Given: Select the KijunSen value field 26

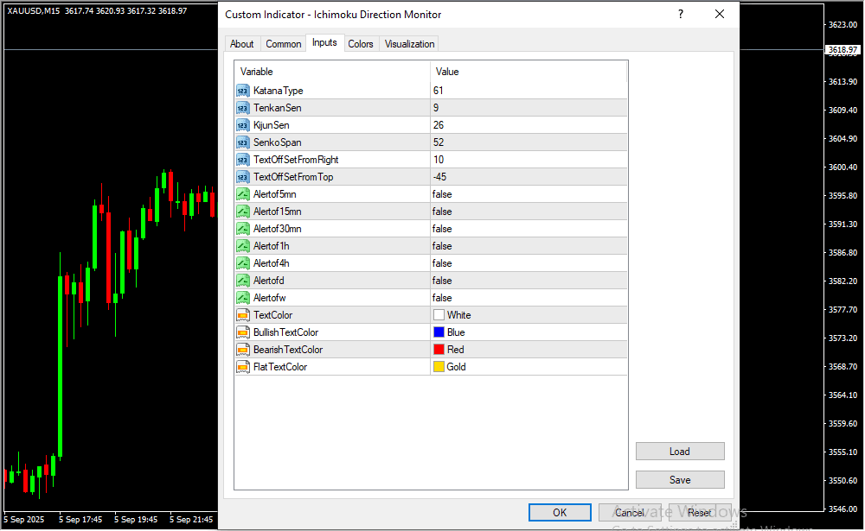Looking at the screenshot, I should point(528,125).
